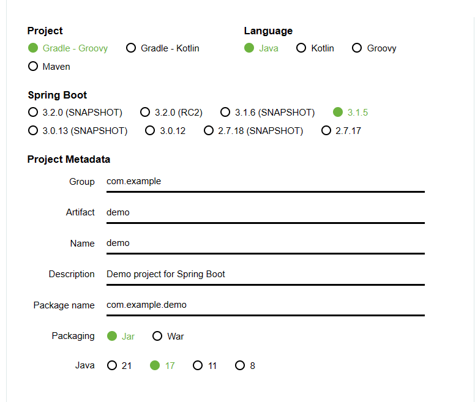
Task: Select Java version 8
Action: (x=240, y=366)
